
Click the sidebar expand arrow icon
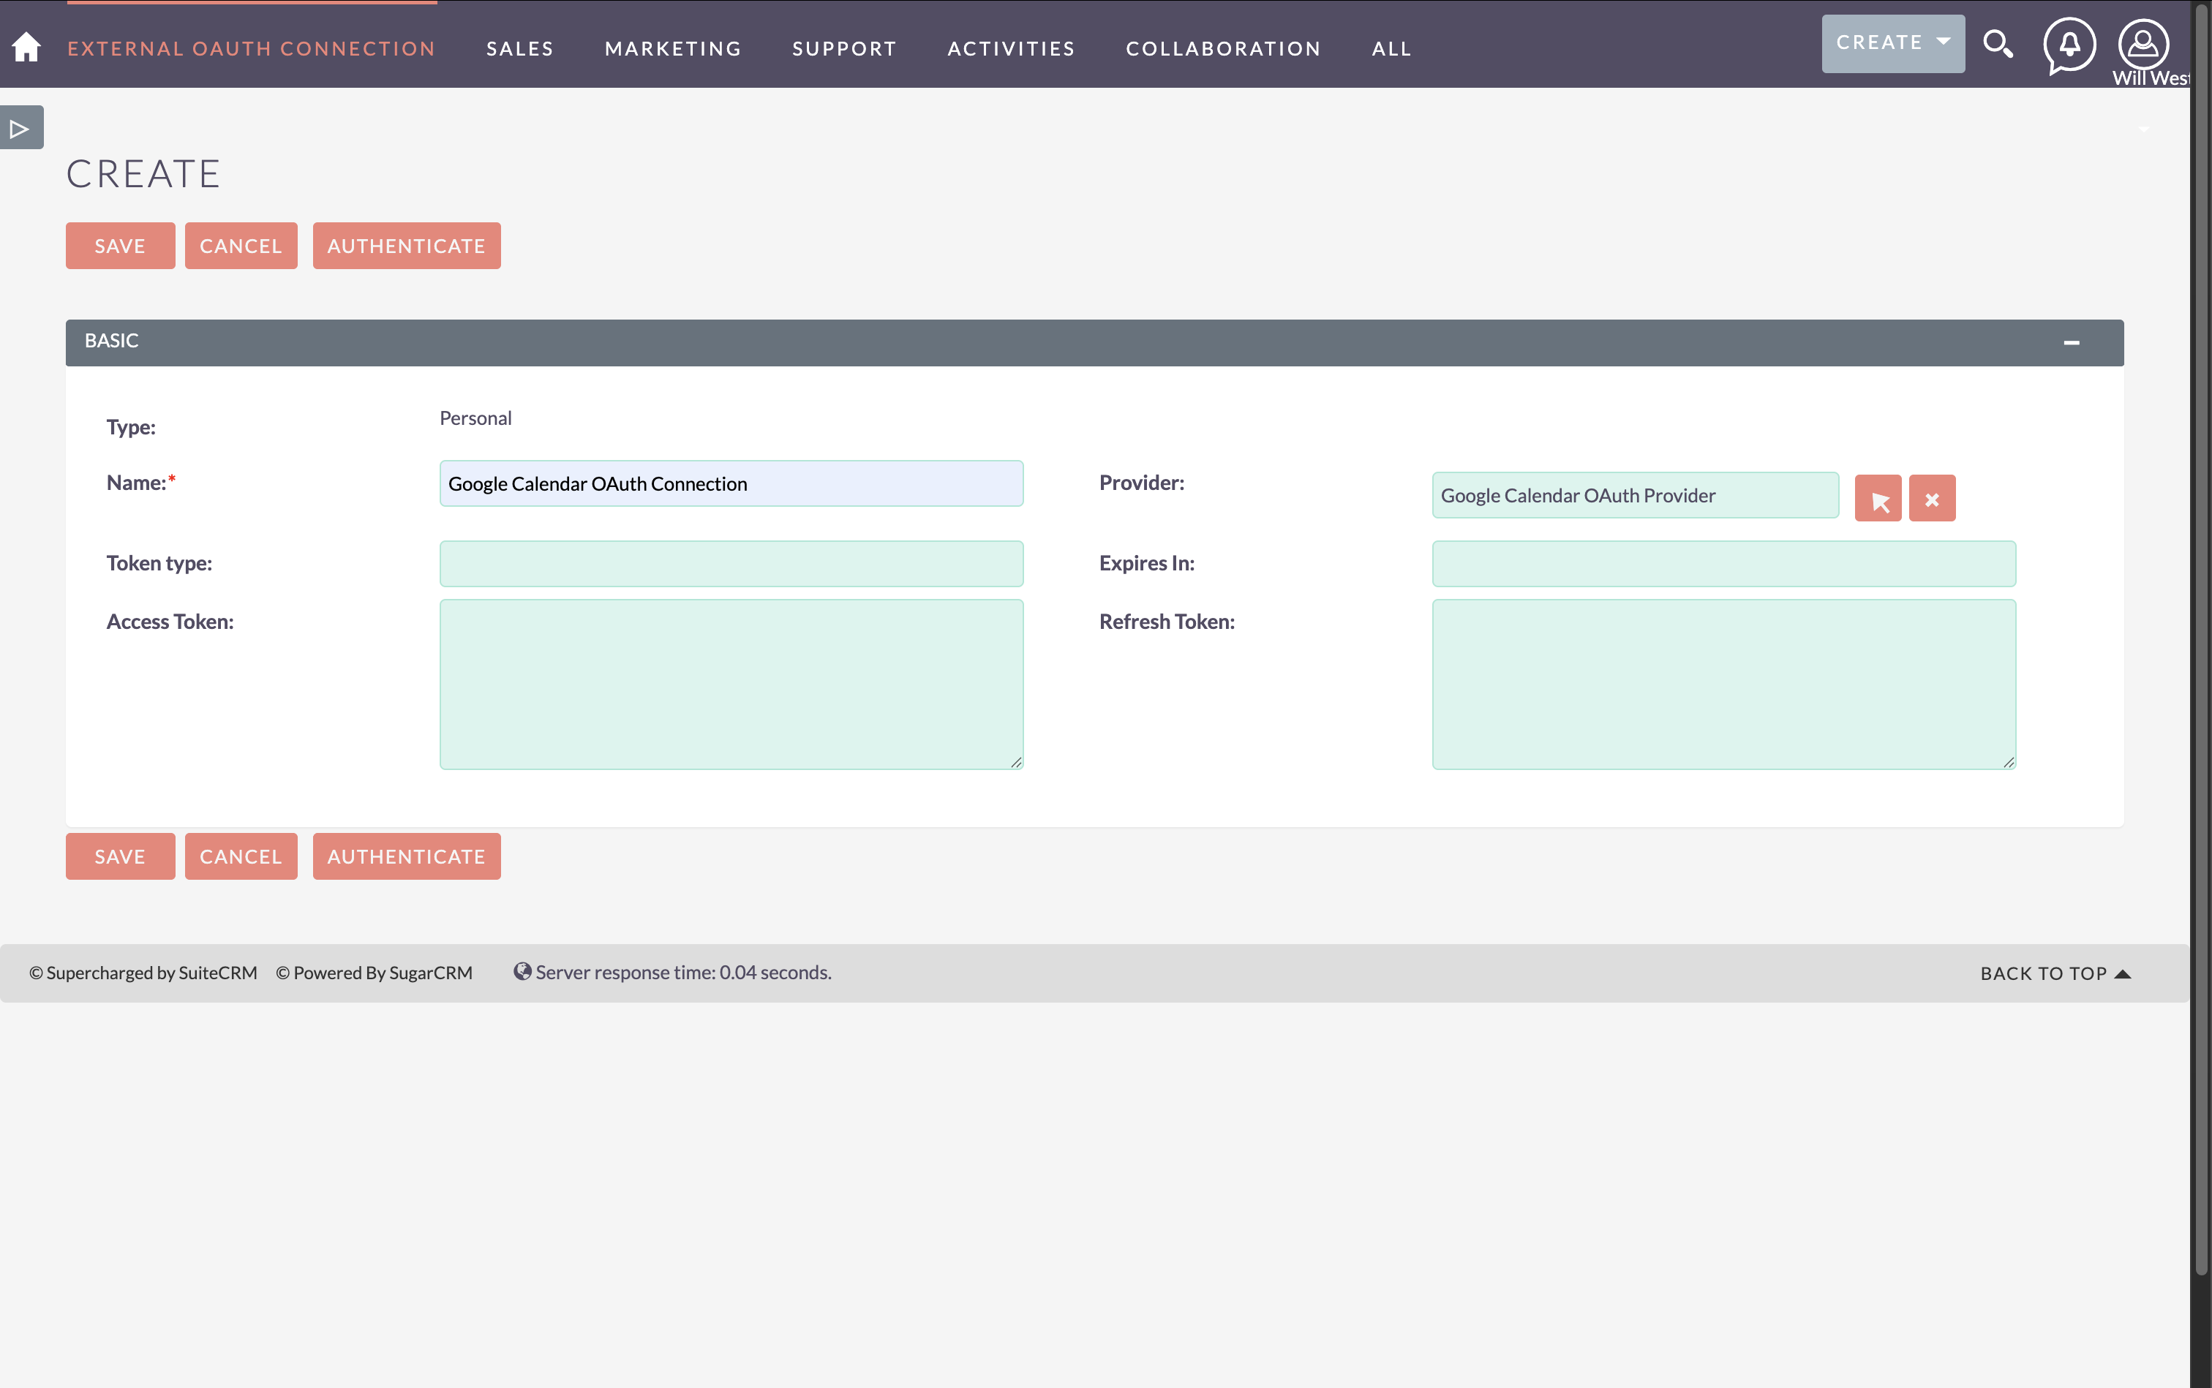point(20,127)
